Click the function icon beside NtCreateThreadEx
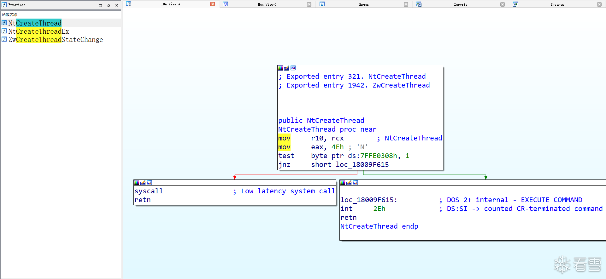The height and width of the screenshot is (279, 606). click(4, 31)
